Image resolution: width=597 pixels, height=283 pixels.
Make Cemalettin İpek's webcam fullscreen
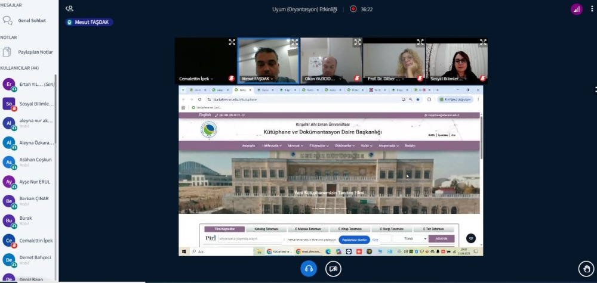[232, 42]
